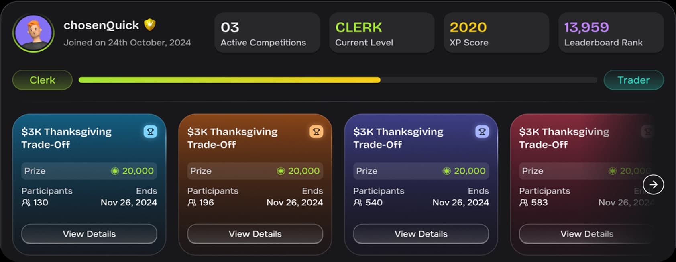Viewport: 676px width, 262px height.
Task: View Details of the 196-participant competition
Action: [x=255, y=234]
